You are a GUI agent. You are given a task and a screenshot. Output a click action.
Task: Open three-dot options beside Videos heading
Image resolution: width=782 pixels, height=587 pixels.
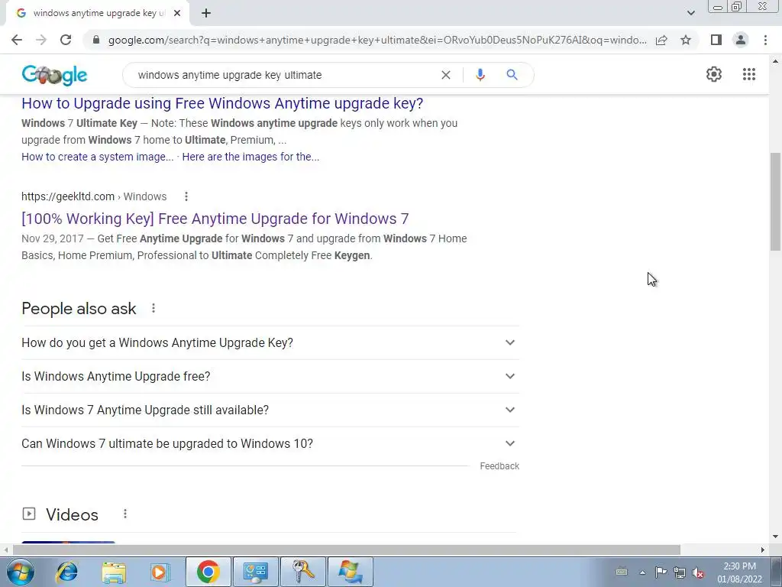pos(125,514)
